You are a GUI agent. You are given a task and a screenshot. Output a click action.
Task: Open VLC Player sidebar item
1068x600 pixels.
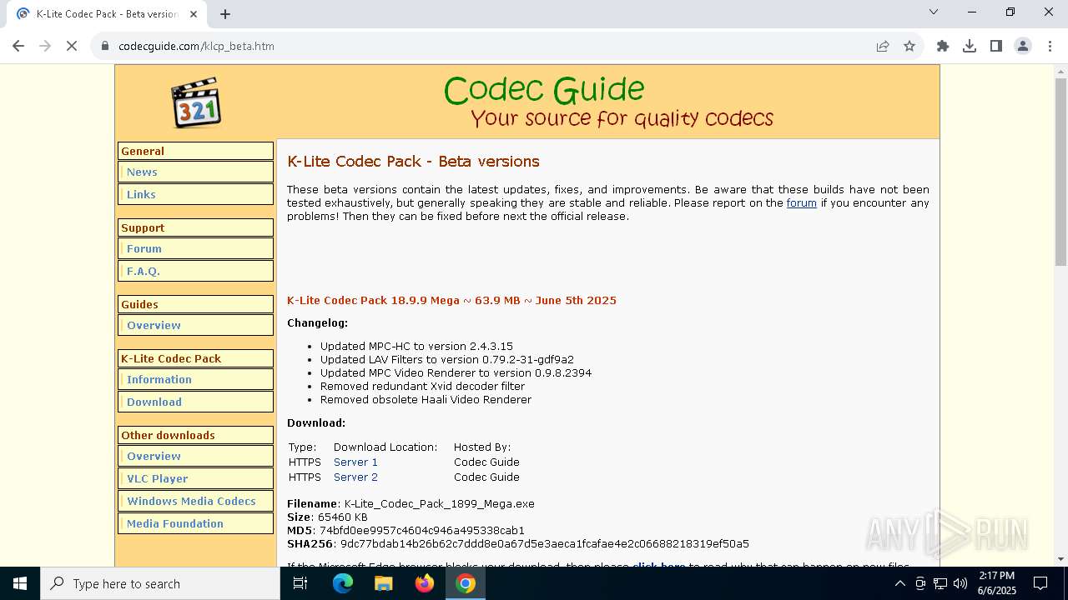pyautogui.click(x=195, y=478)
